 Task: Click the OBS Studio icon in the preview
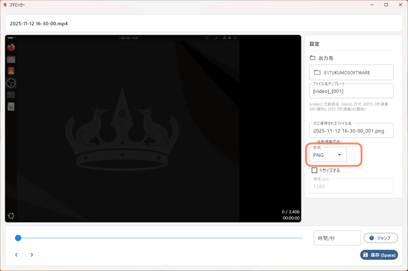tap(11, 83)
